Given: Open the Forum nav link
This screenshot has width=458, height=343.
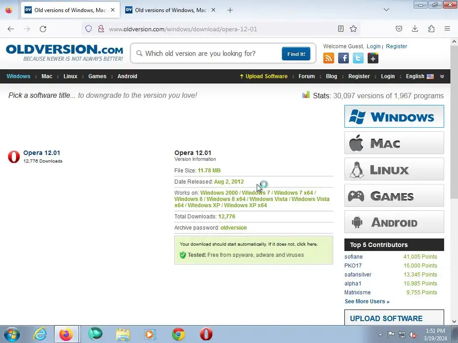Looking at the screenshot, I should click(x=307, y=76).
